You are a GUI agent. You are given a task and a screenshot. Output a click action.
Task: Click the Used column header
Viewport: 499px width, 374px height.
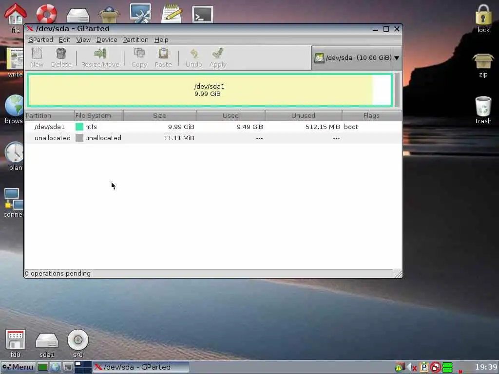coord(230,115)
